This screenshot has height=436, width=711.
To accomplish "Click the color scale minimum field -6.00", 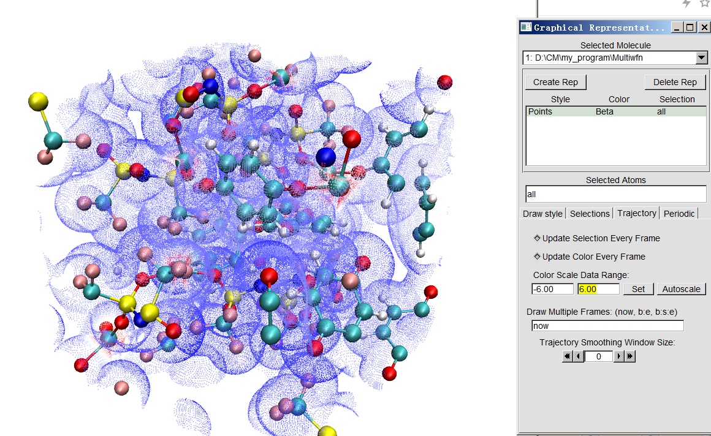I will pyautogui.click(x=552, y=289).
